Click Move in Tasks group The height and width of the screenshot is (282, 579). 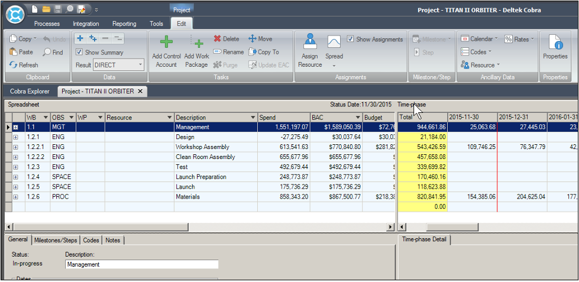260,39
